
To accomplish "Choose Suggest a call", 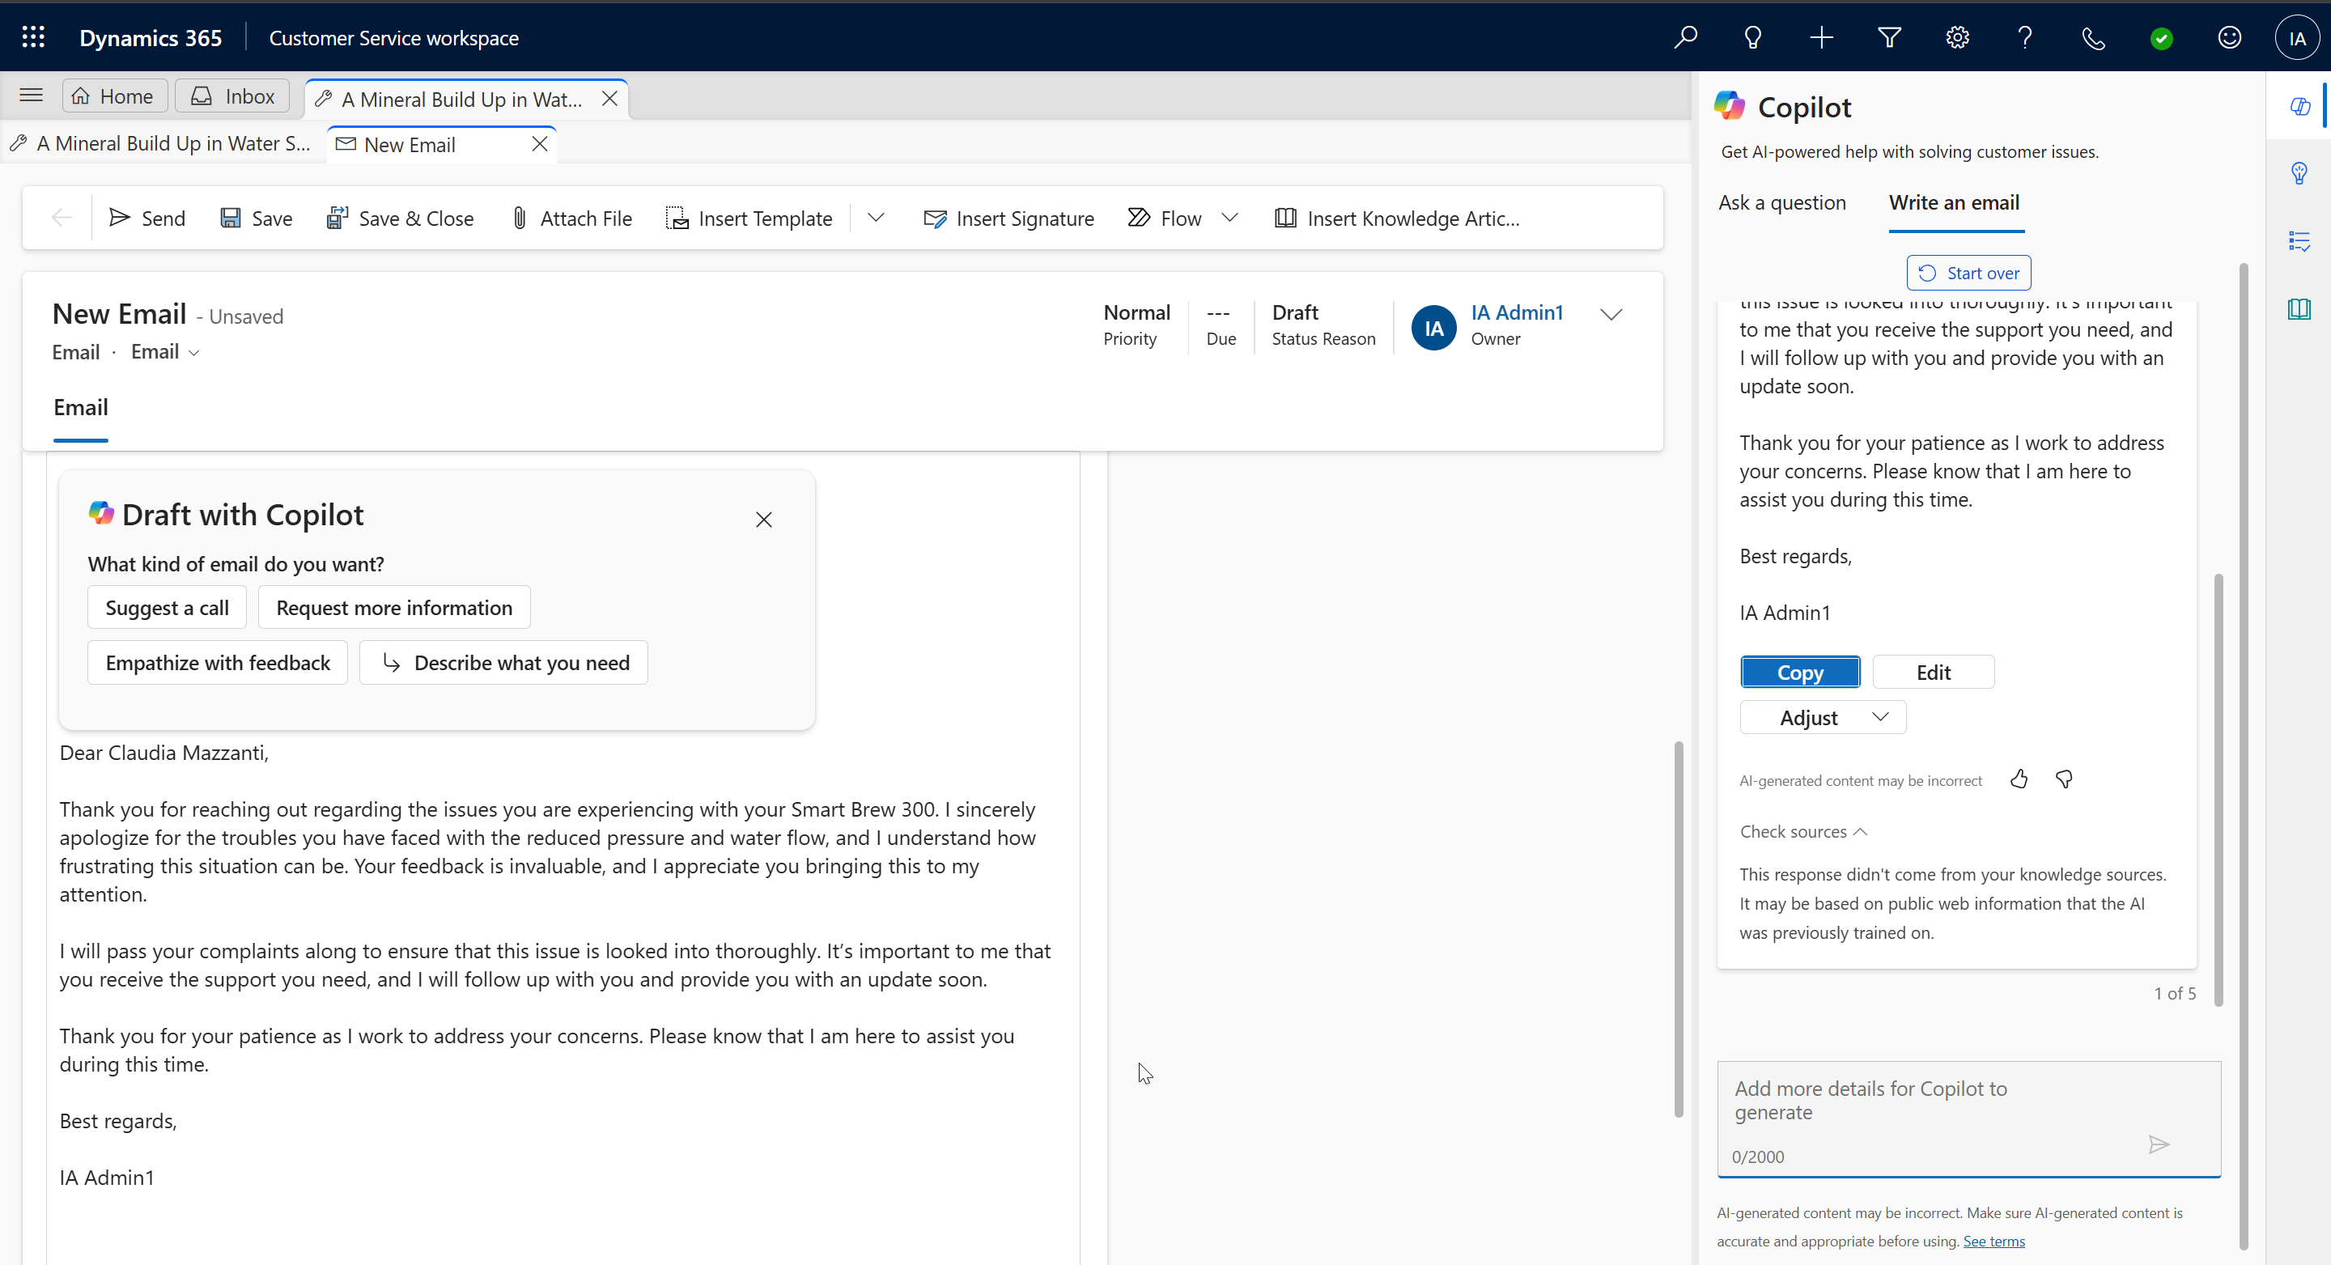I will (167, 608).
